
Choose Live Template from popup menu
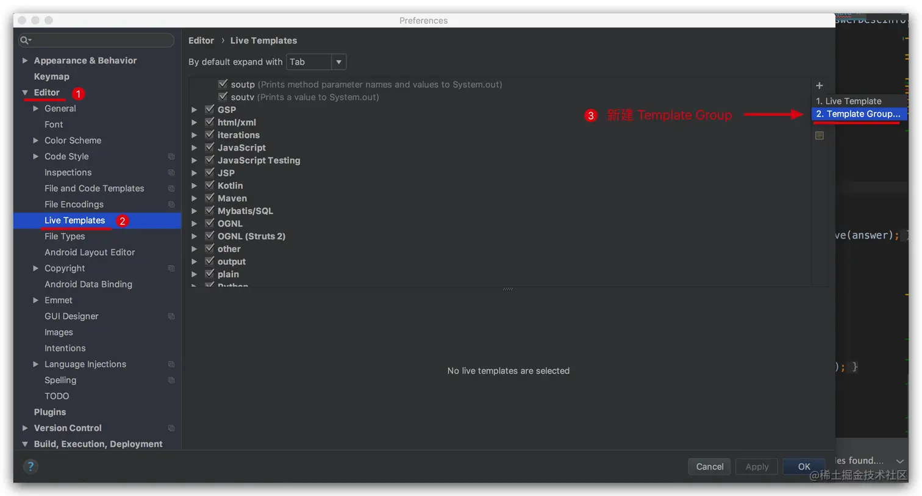click(859, 101)
